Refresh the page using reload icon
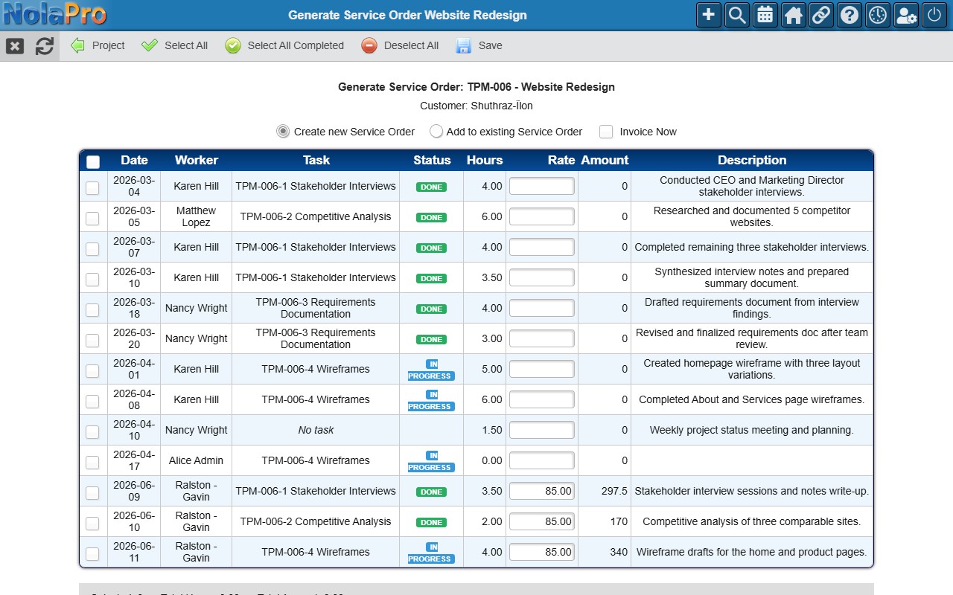953x595 pixels. click(x=45, y=46)
